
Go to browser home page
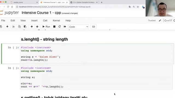(12, 7)
